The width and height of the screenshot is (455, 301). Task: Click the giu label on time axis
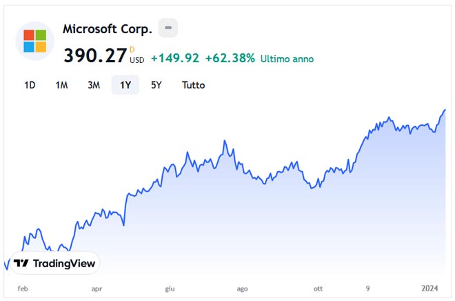pyautogui.click(x=170, y=289)
